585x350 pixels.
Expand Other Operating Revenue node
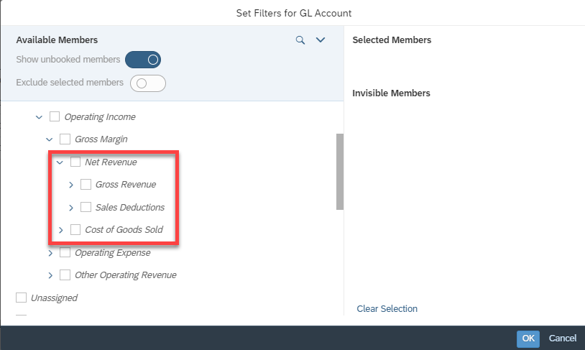[50, 275]
